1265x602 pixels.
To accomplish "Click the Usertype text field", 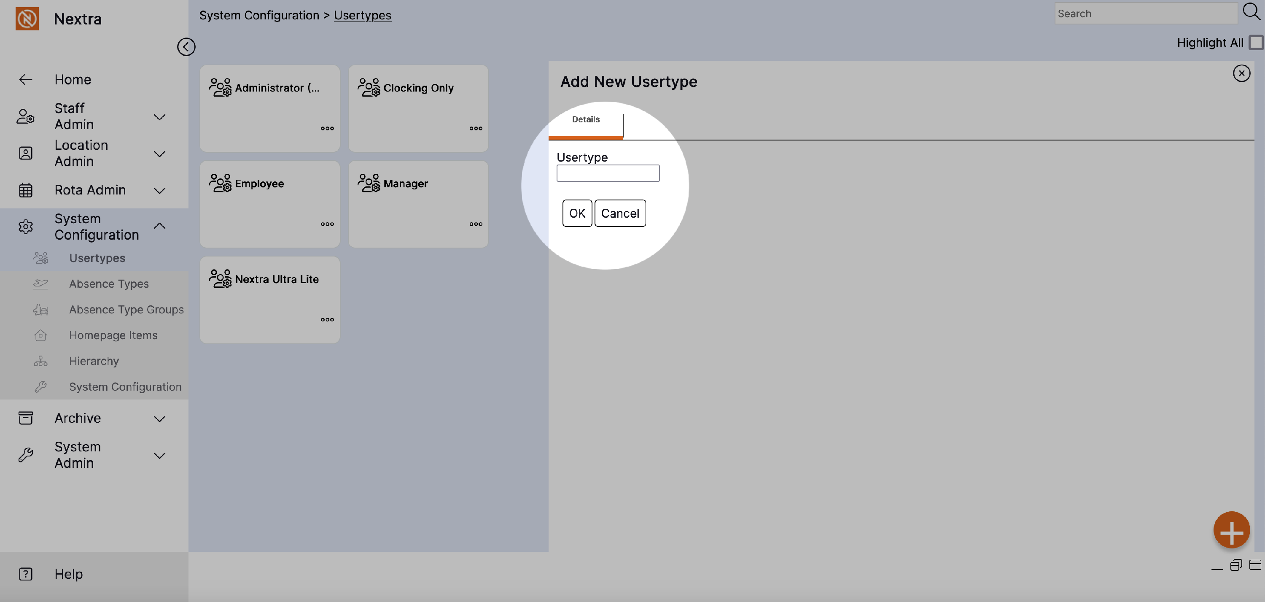I will (608, 173).
